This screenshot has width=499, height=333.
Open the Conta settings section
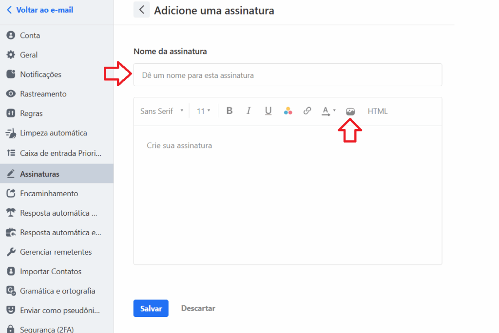pos(30,36)
